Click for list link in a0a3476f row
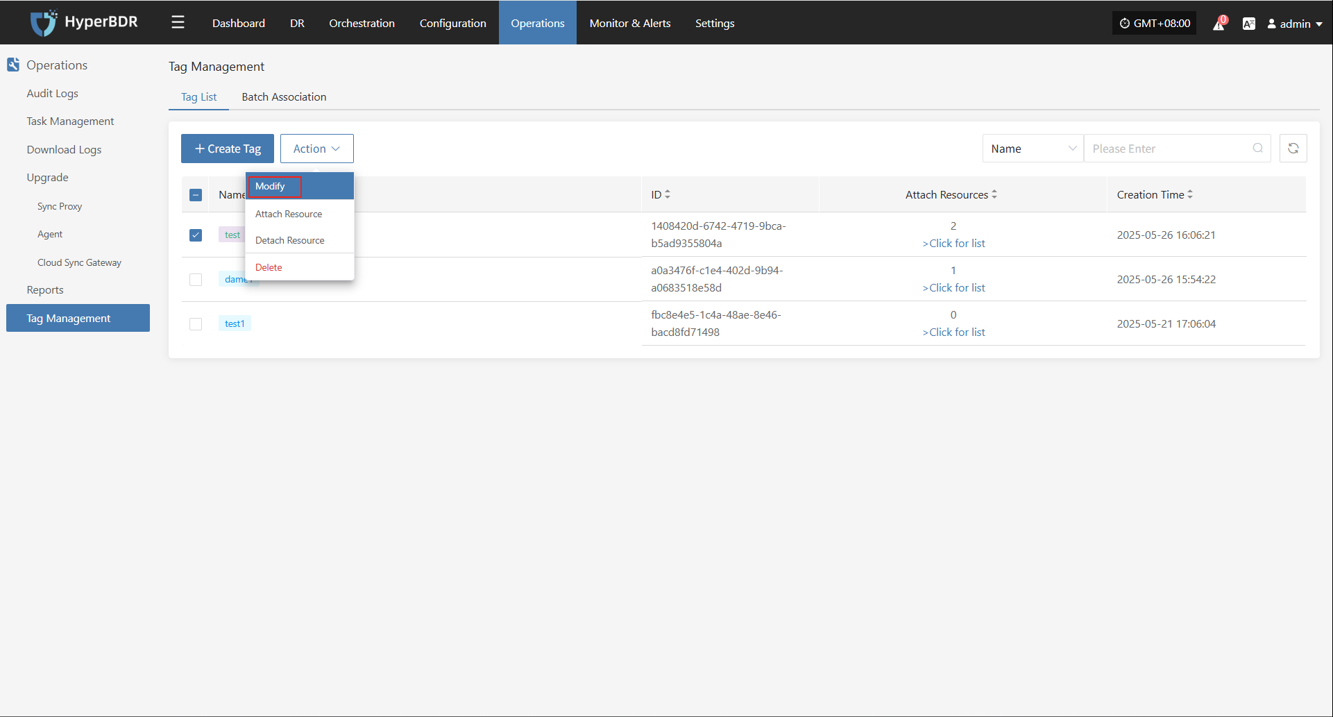The height and width of the screenshot is (717, 1333). [953, 288]
